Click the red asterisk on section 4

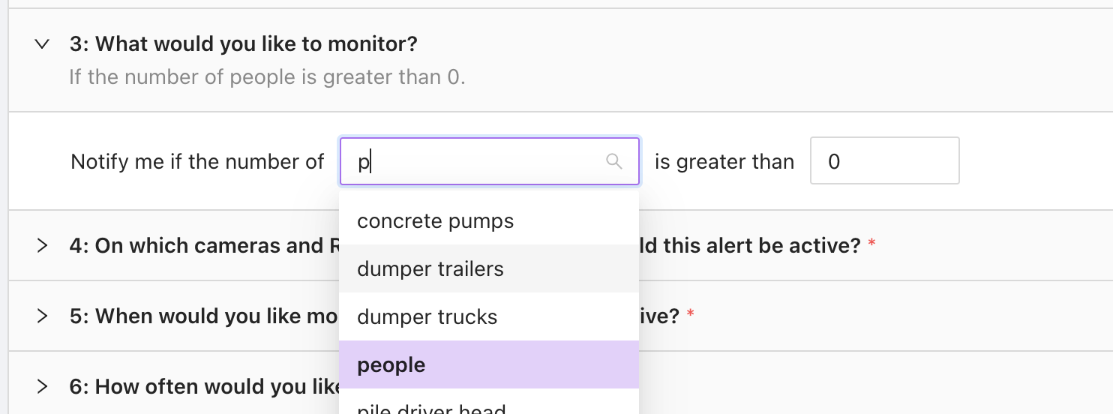pyautogui.click(x=871, y=244)
